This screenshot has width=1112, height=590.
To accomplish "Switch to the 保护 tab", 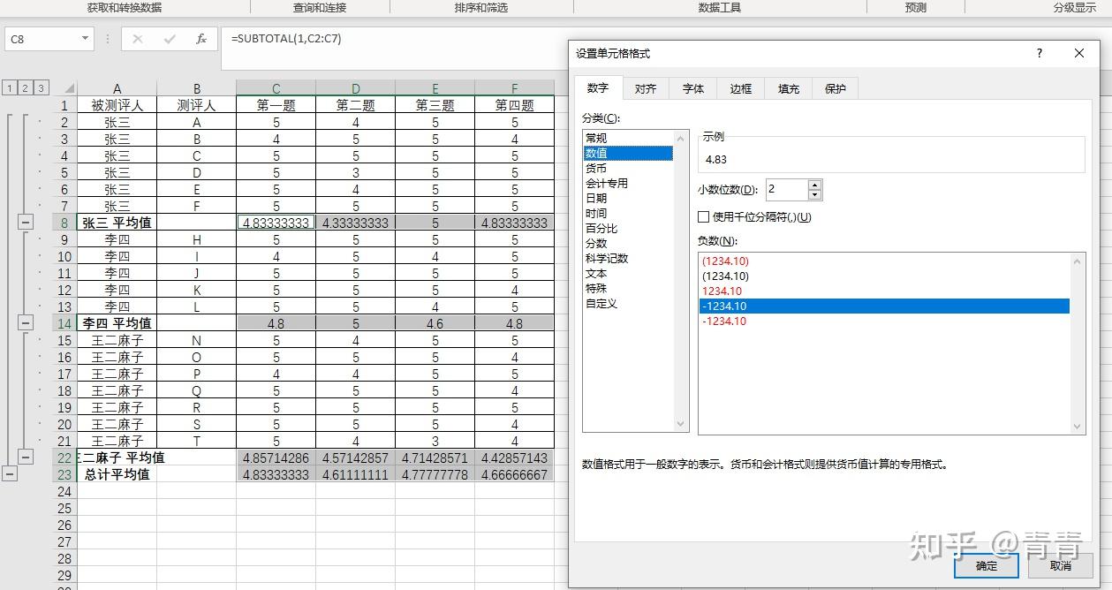I will (836, 88).
